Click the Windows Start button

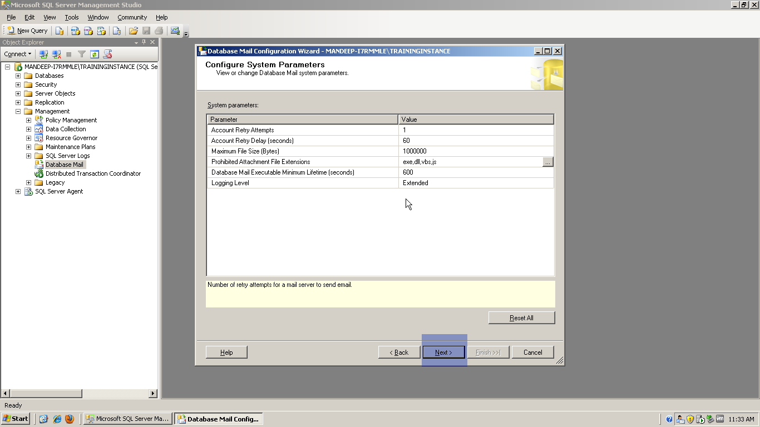tap(16, 419)
